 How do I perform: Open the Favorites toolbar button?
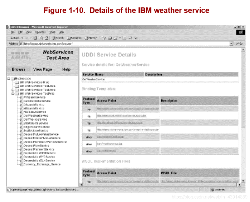tap(74, 38)
